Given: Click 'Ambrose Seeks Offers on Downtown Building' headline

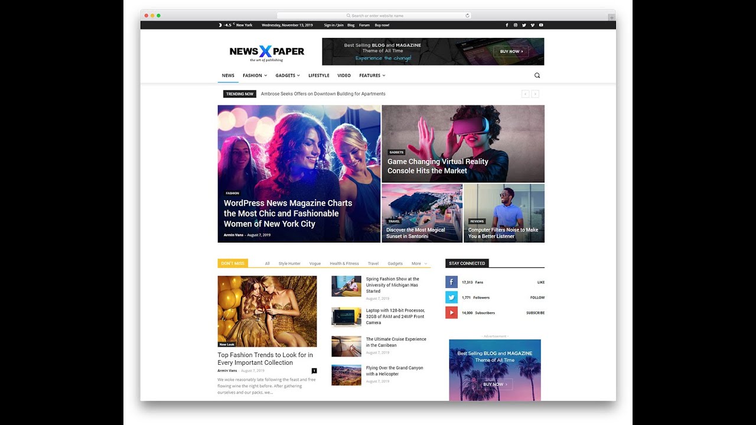Looking at the screenshot, I should point(323,94).
